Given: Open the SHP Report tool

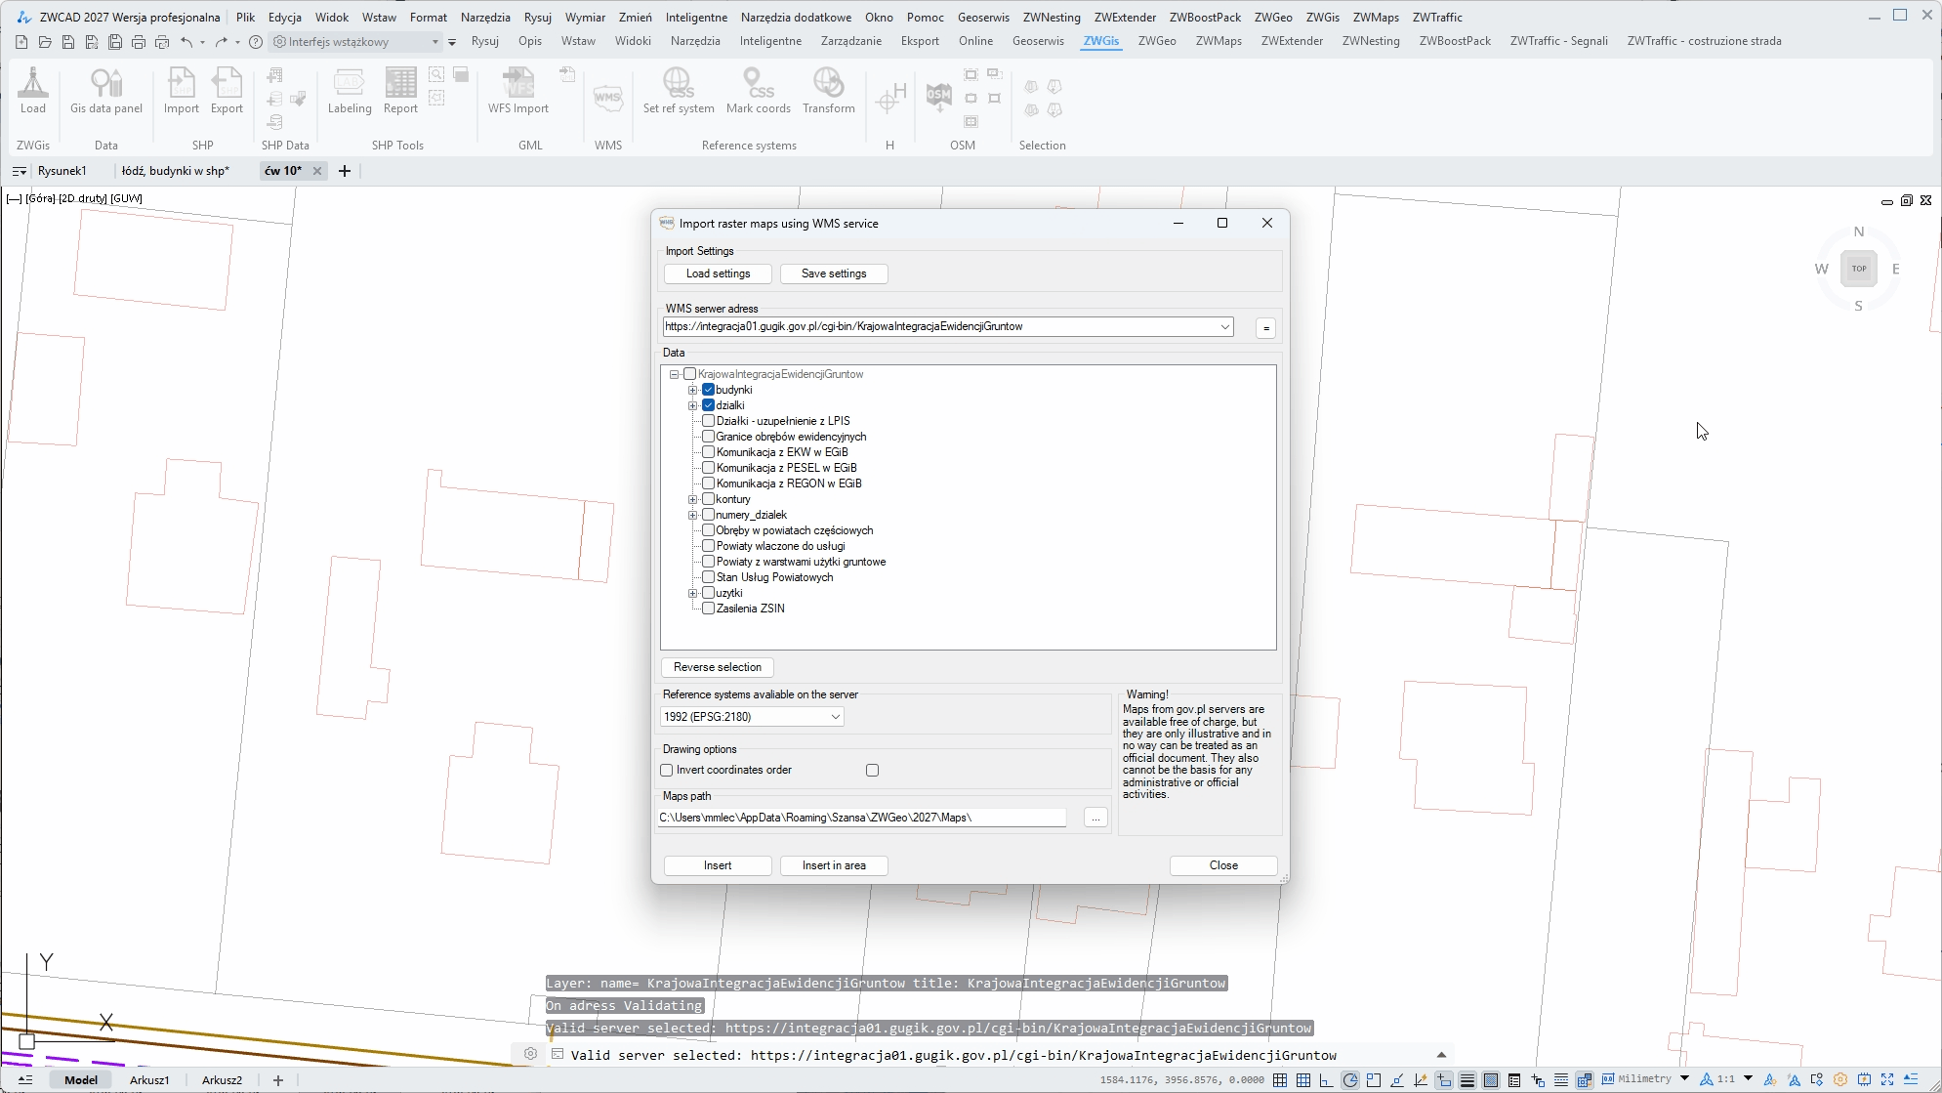Looking at the screenshot, I should tap(400, 90).
